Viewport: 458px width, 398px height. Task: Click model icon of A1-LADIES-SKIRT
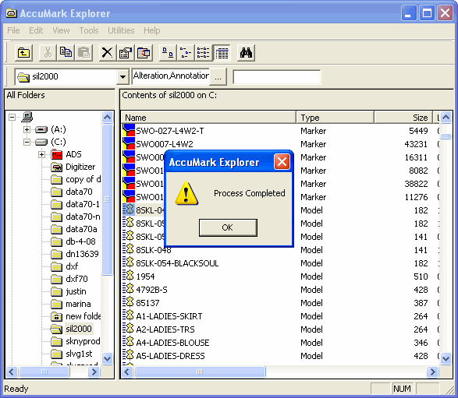pyautogui.click(x=128, y=315)
